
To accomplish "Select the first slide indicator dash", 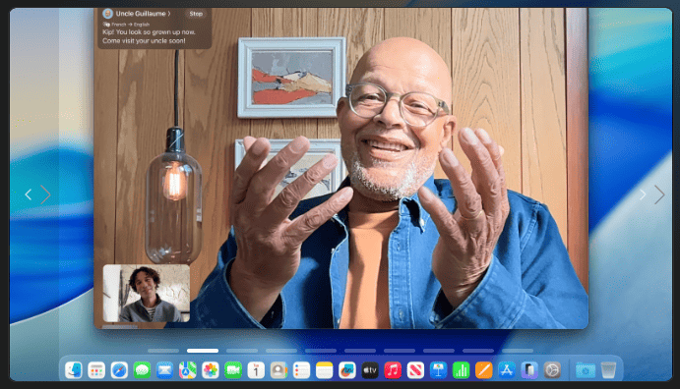I will click(163, 351).
